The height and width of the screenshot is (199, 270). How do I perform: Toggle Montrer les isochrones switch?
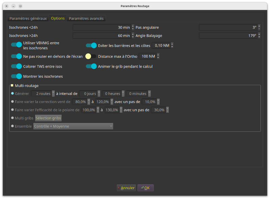pos(16,76)
